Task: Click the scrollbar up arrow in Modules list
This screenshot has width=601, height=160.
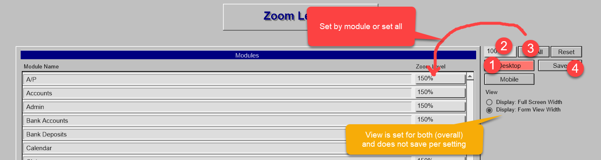Action: [x=470, y=76]
